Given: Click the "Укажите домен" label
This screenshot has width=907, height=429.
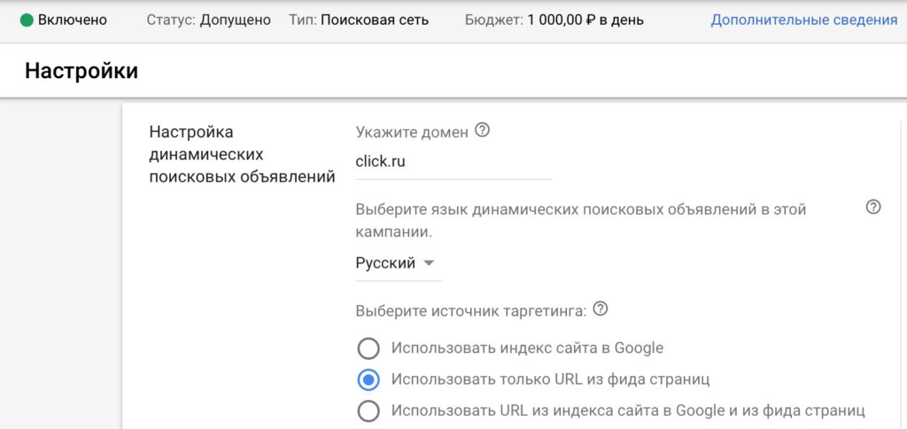Looking at the screenshot, I should pos(412,132).
